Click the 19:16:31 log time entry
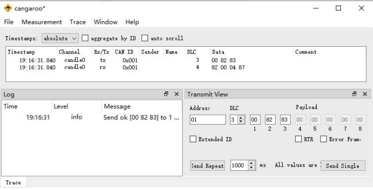 point(38,117)
